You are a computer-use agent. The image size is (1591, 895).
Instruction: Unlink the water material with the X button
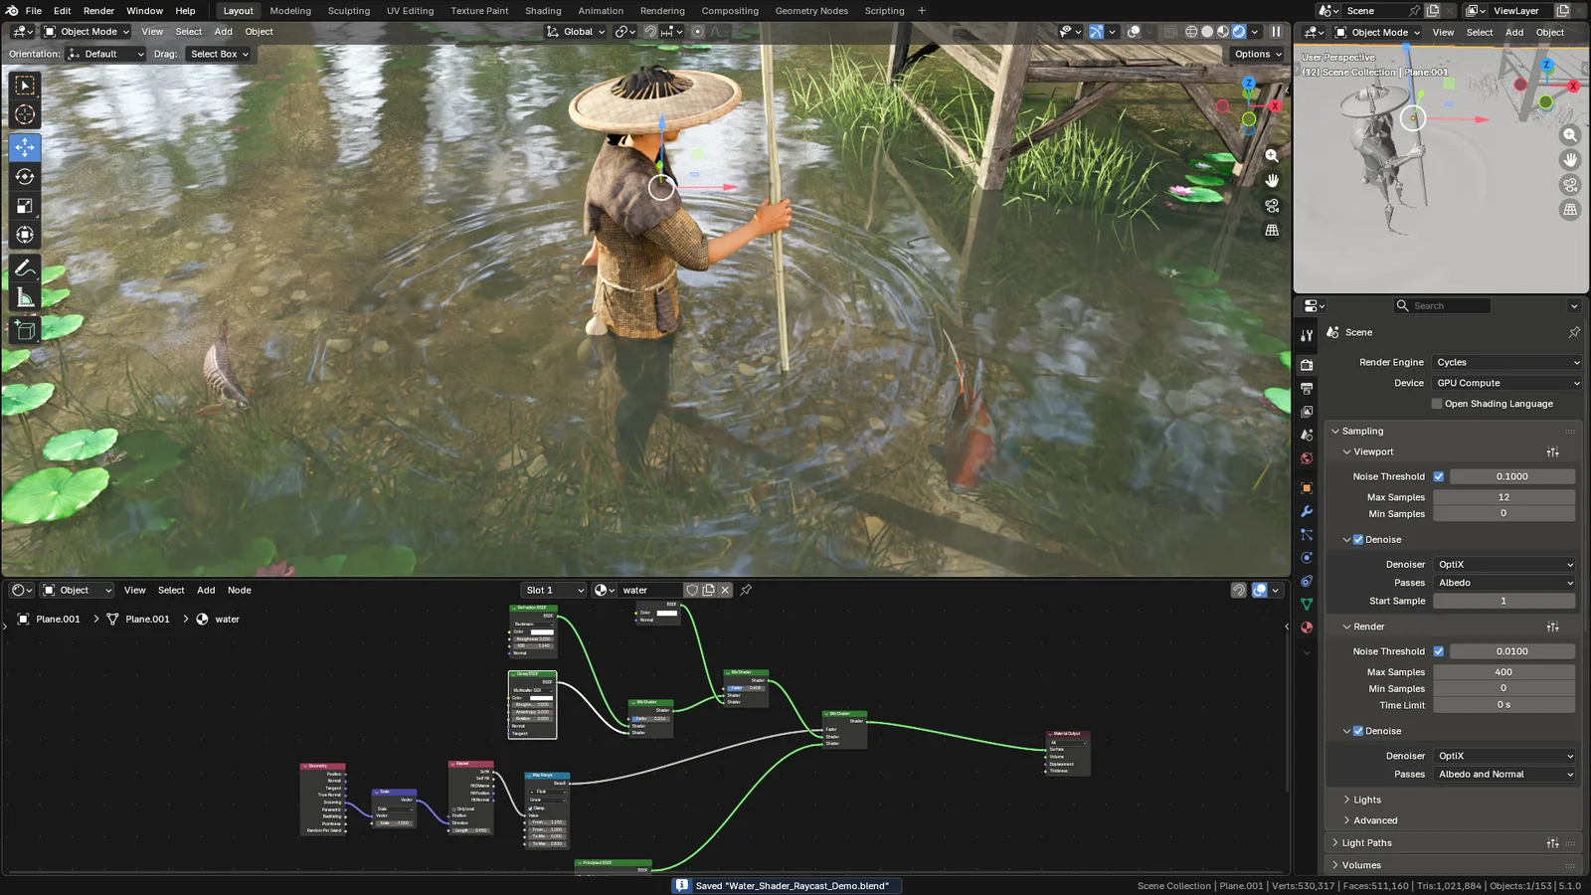coord(725,589)
